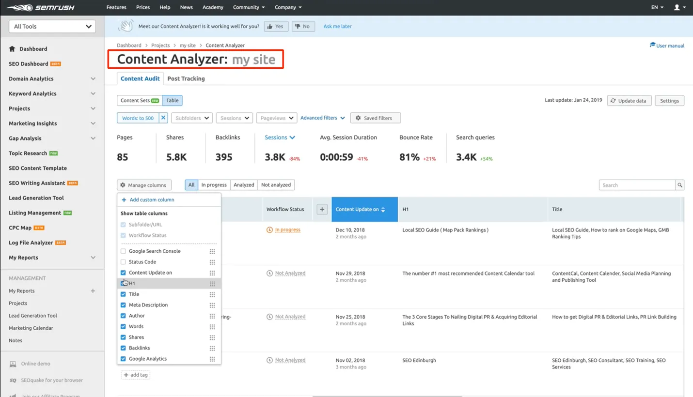The image size is (693, 397).
Task: Click the Dashboard home icon
Action: 12,49
